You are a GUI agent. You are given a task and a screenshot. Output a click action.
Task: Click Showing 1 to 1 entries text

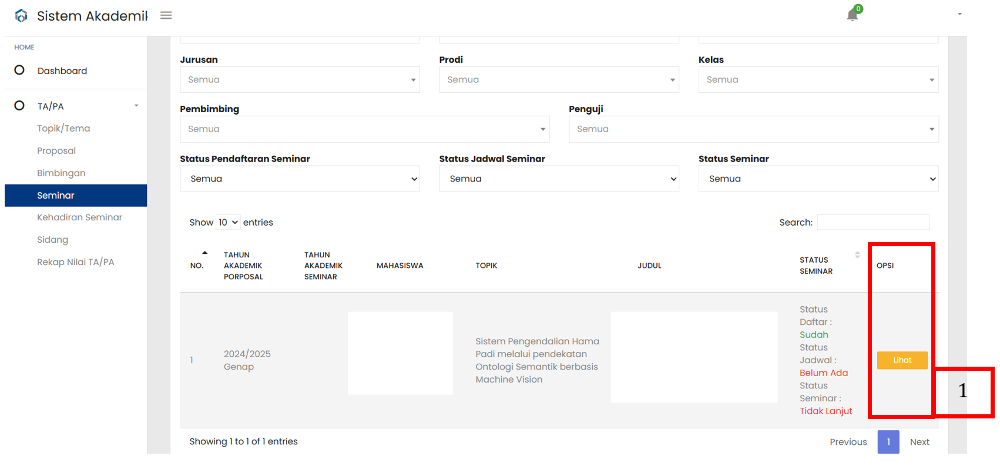243,441
